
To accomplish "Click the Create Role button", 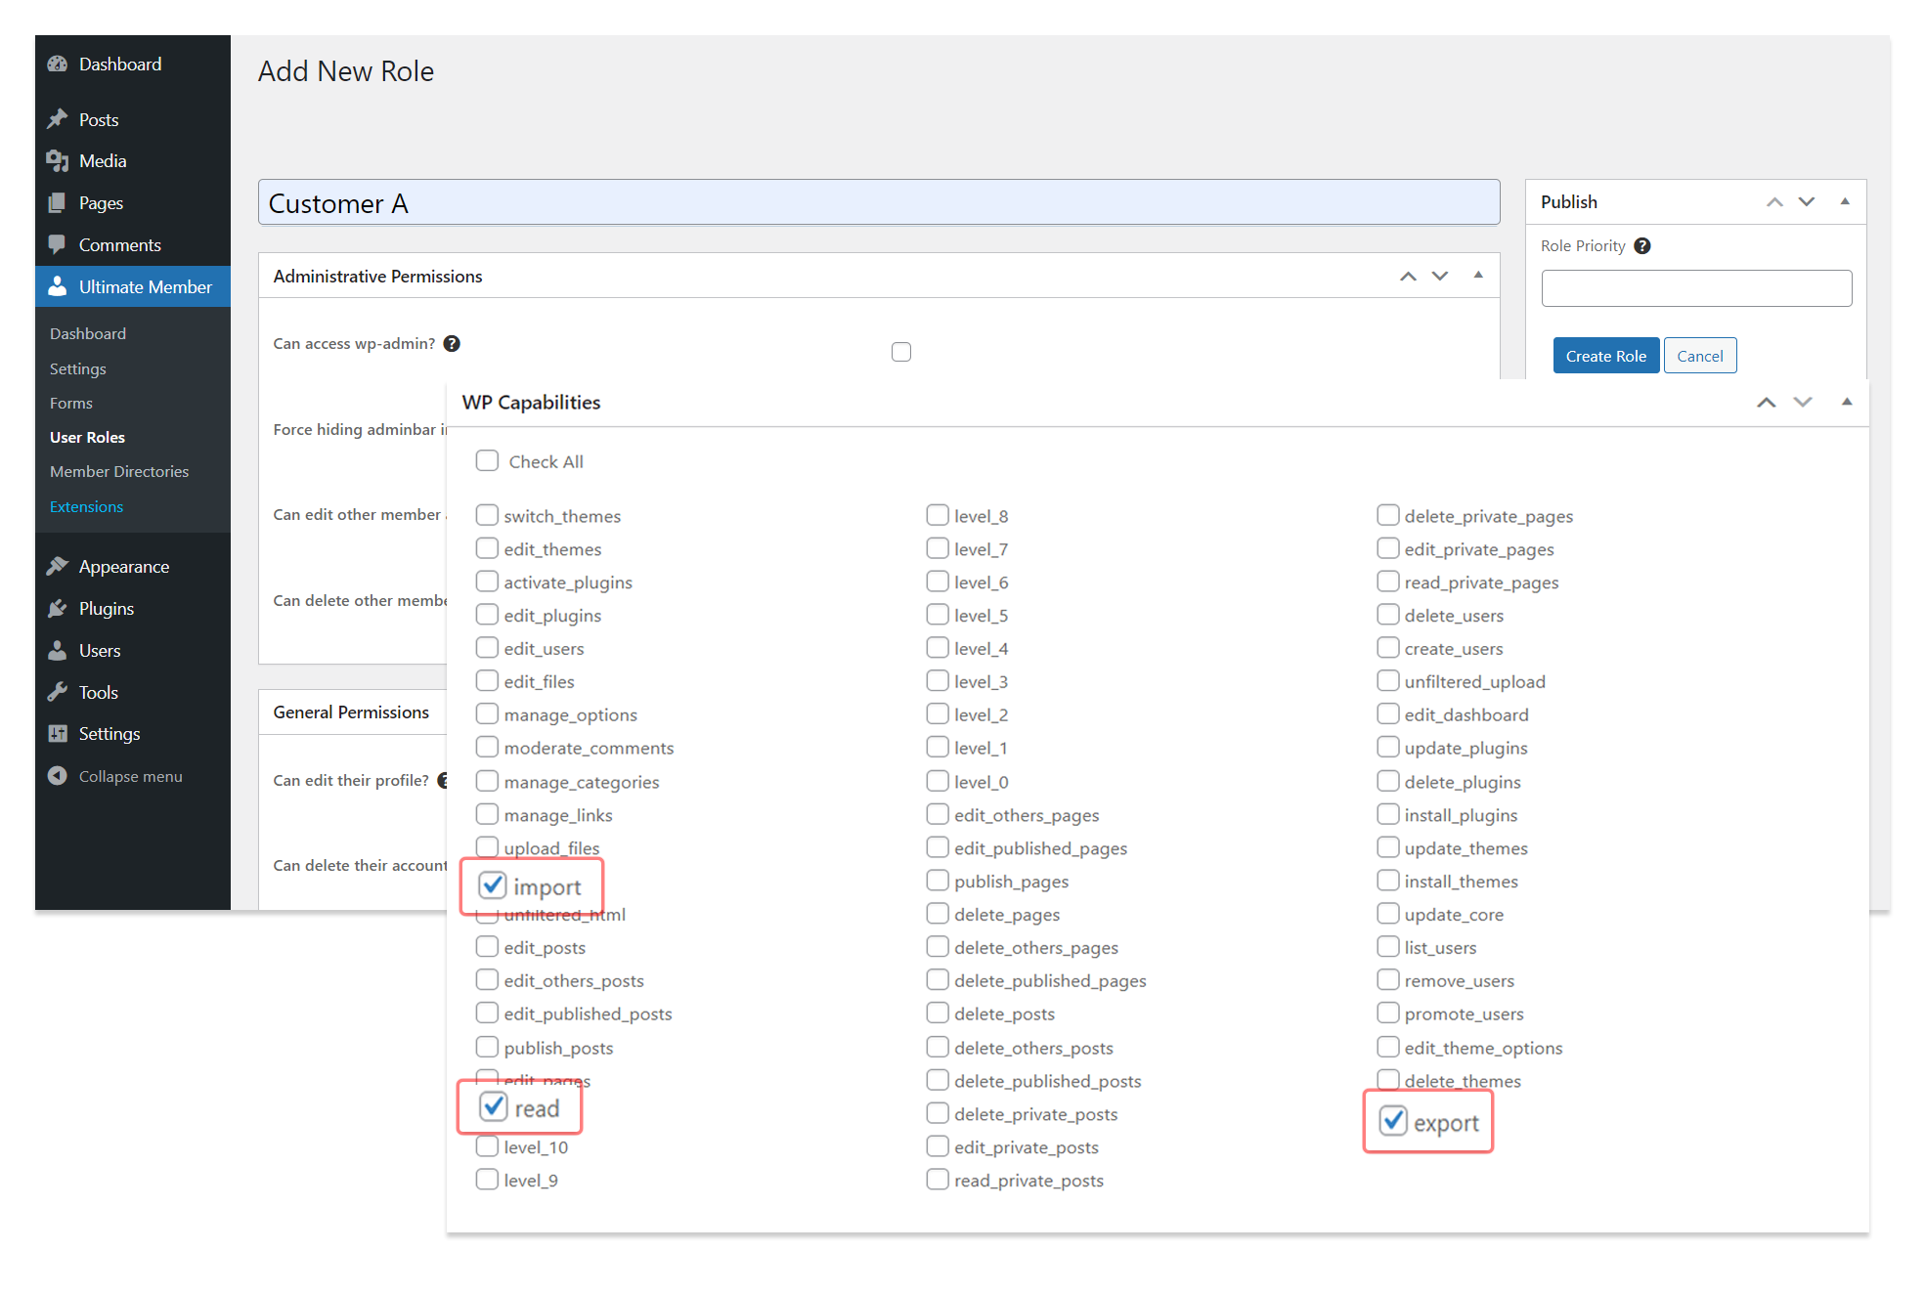I will 1605,355.
